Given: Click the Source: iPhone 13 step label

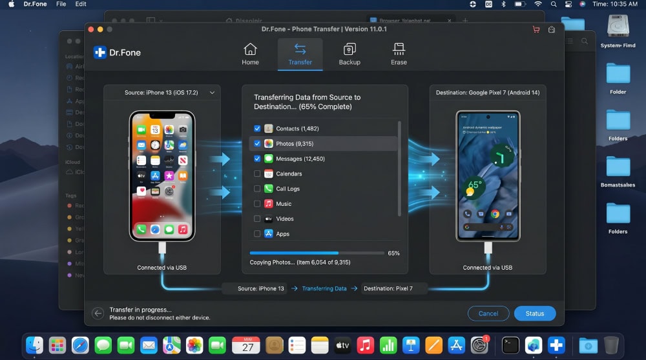Looking at the screenshot, I should coord(261,288).
